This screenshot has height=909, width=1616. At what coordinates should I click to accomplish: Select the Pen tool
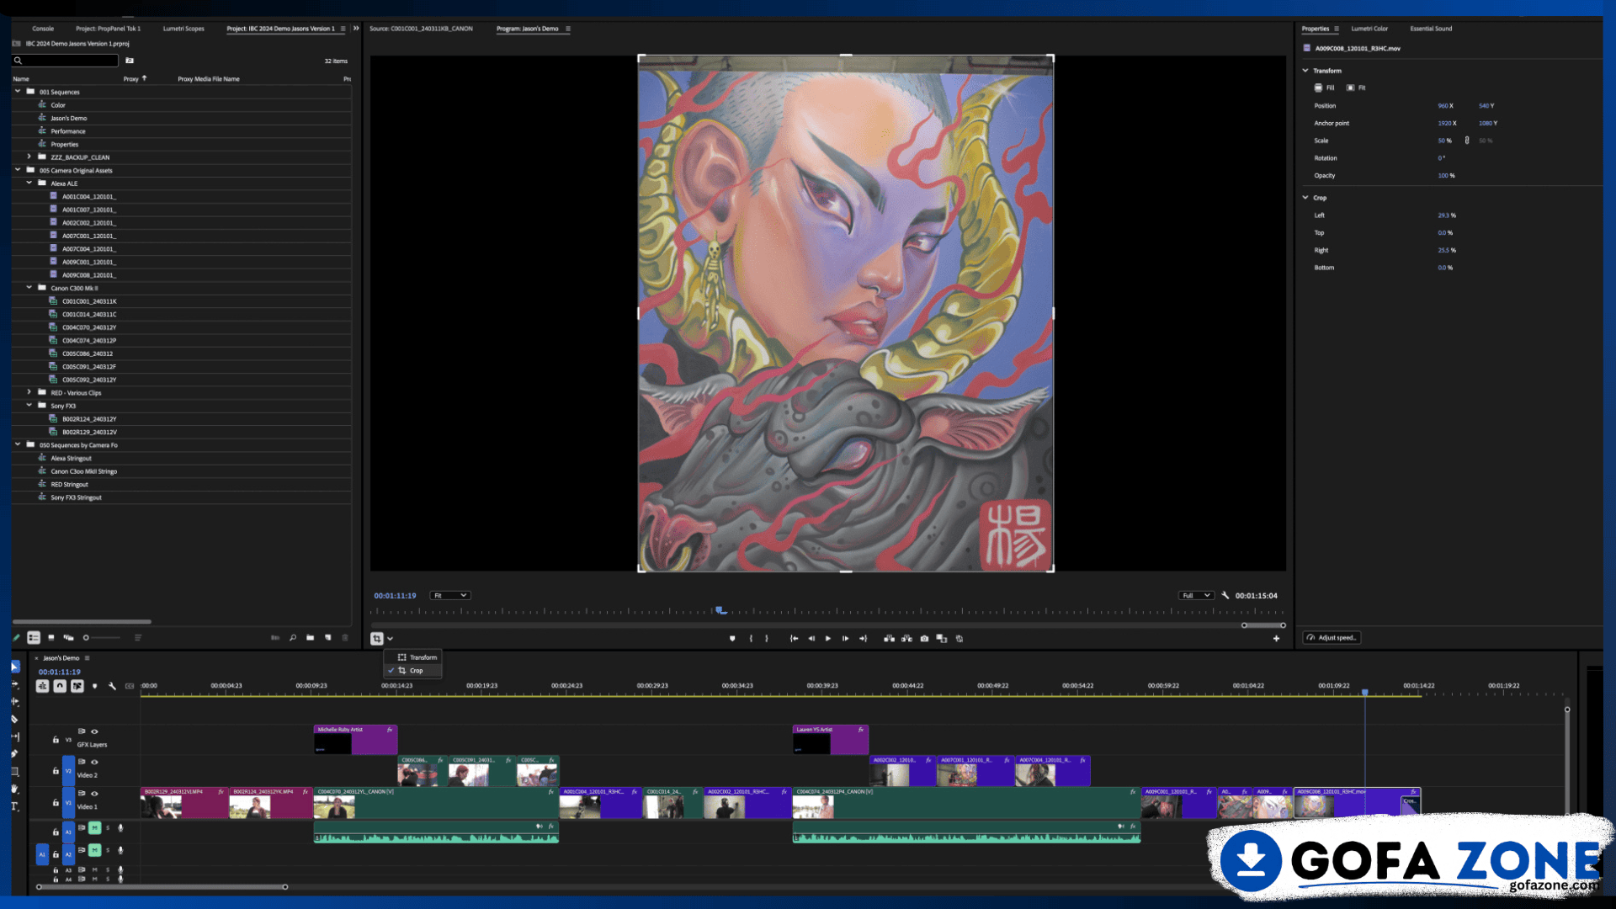pyautogui.click(x=15, y=754)
